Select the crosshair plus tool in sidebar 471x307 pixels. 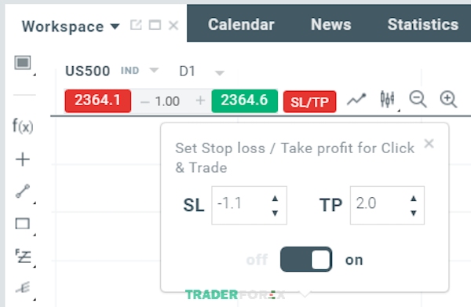pos(23,159)
